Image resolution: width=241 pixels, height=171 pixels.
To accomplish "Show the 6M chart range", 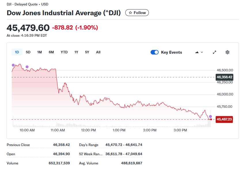I will (x=51, y=52).
